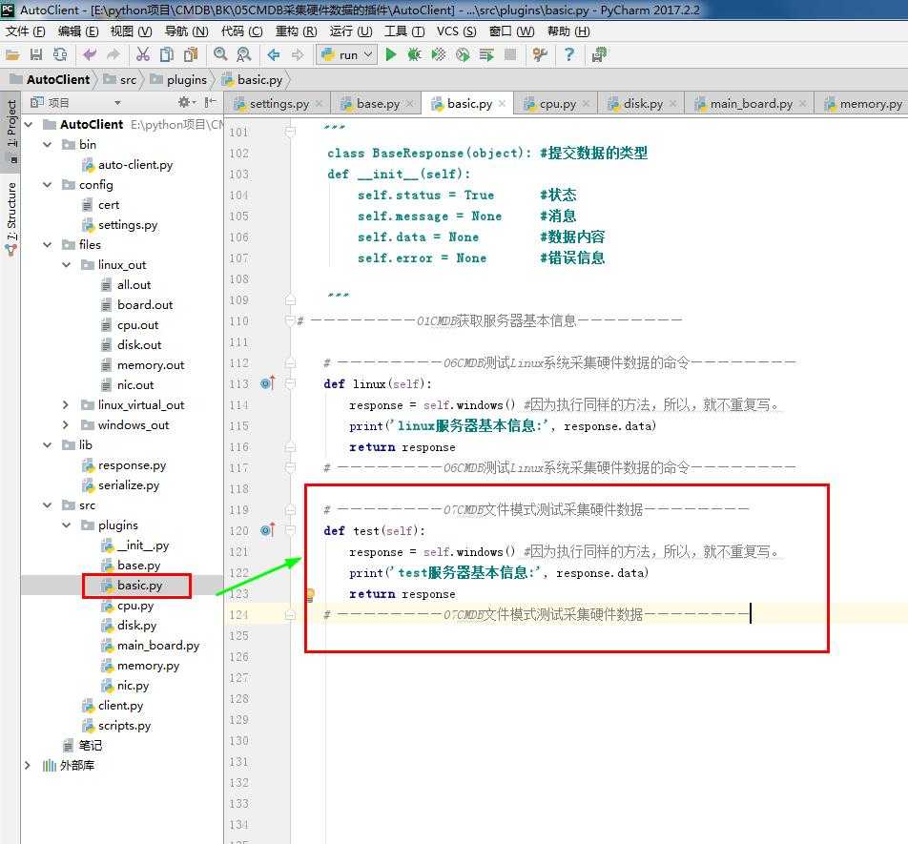
Task: Run the configuration with green play
Action: pos(391,55)
